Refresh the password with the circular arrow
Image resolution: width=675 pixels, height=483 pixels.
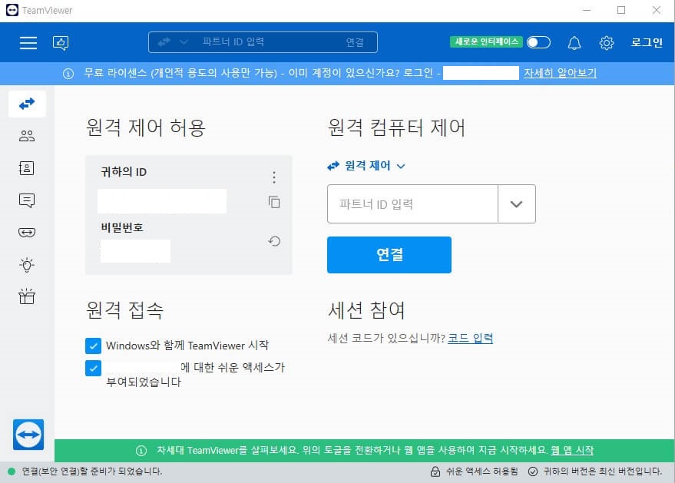(x=274, y=241)
